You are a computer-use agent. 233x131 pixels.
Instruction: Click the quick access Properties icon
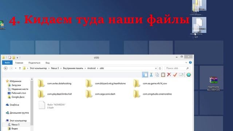(10, 57)
